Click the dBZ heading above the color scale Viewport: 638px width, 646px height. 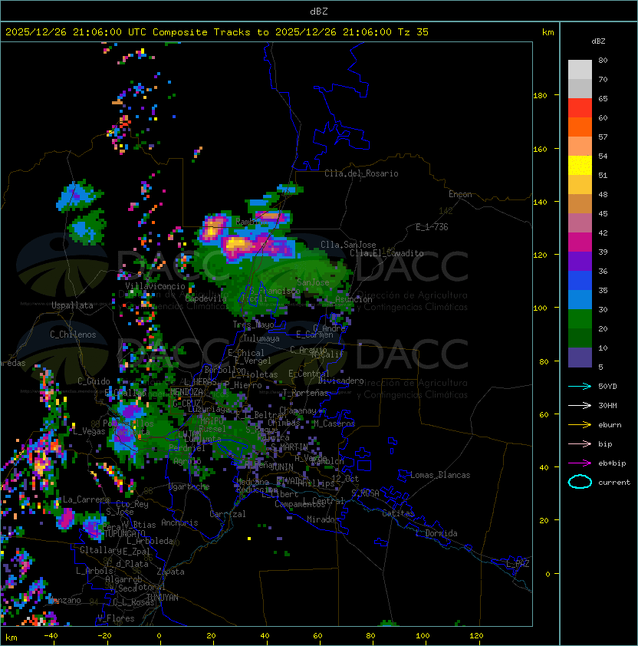pyautogui.click(x=598, y=41)
